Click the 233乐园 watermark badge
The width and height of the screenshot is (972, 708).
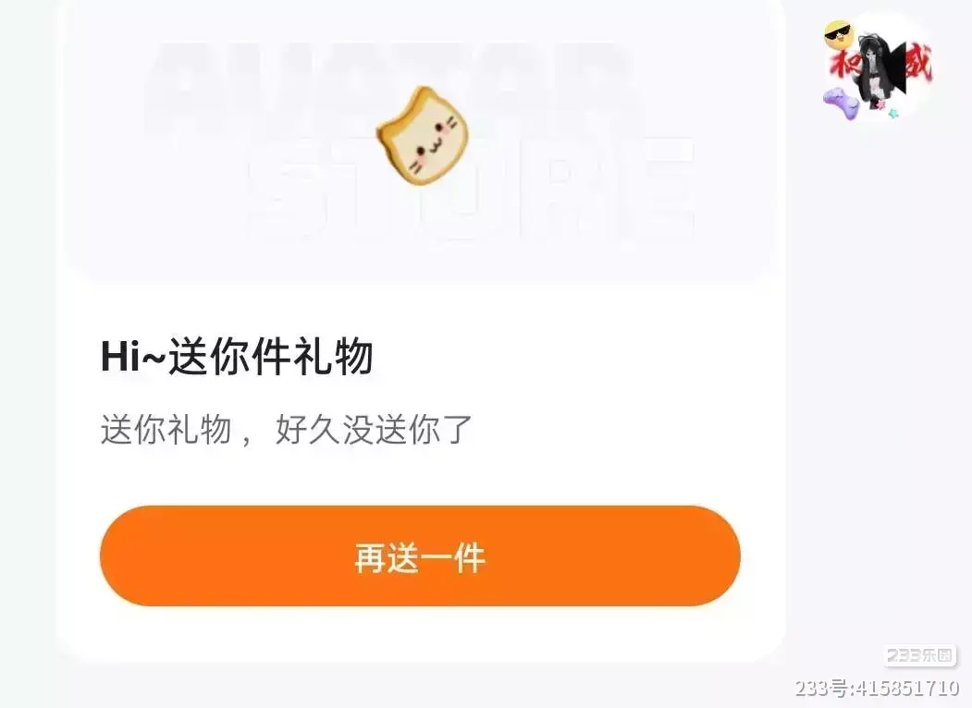(x=920, y=656)
